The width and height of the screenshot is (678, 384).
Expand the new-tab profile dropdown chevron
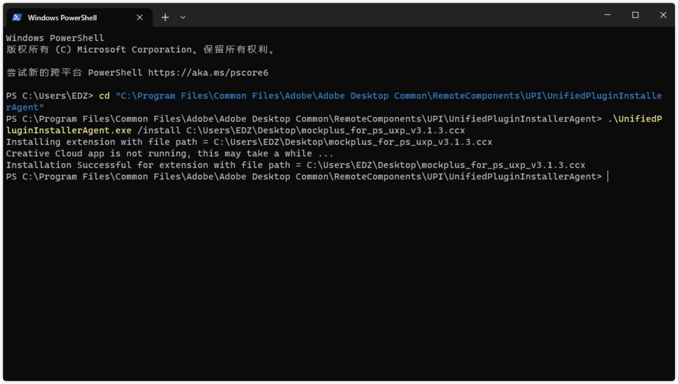[x=183, y=18]
